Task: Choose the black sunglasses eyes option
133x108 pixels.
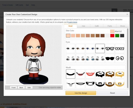Action: (110, 58)
